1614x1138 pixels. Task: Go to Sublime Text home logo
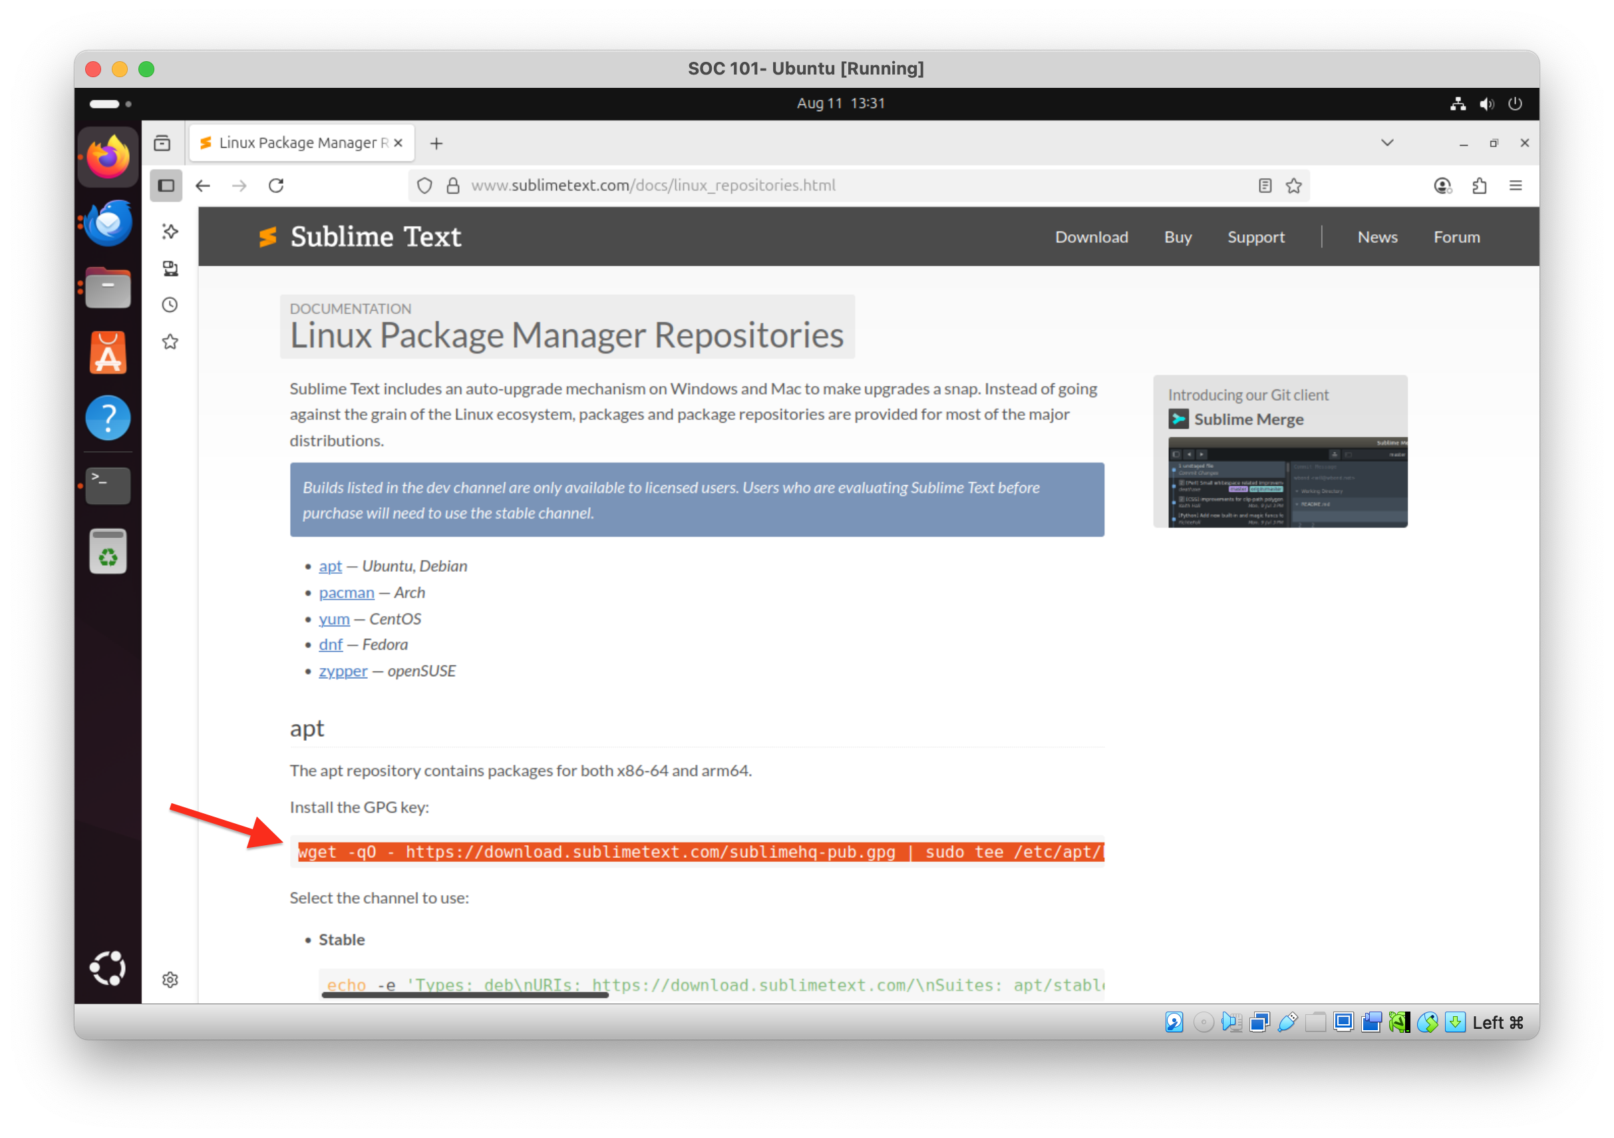coord(360,237)
